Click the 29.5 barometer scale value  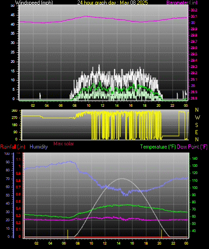194,54
